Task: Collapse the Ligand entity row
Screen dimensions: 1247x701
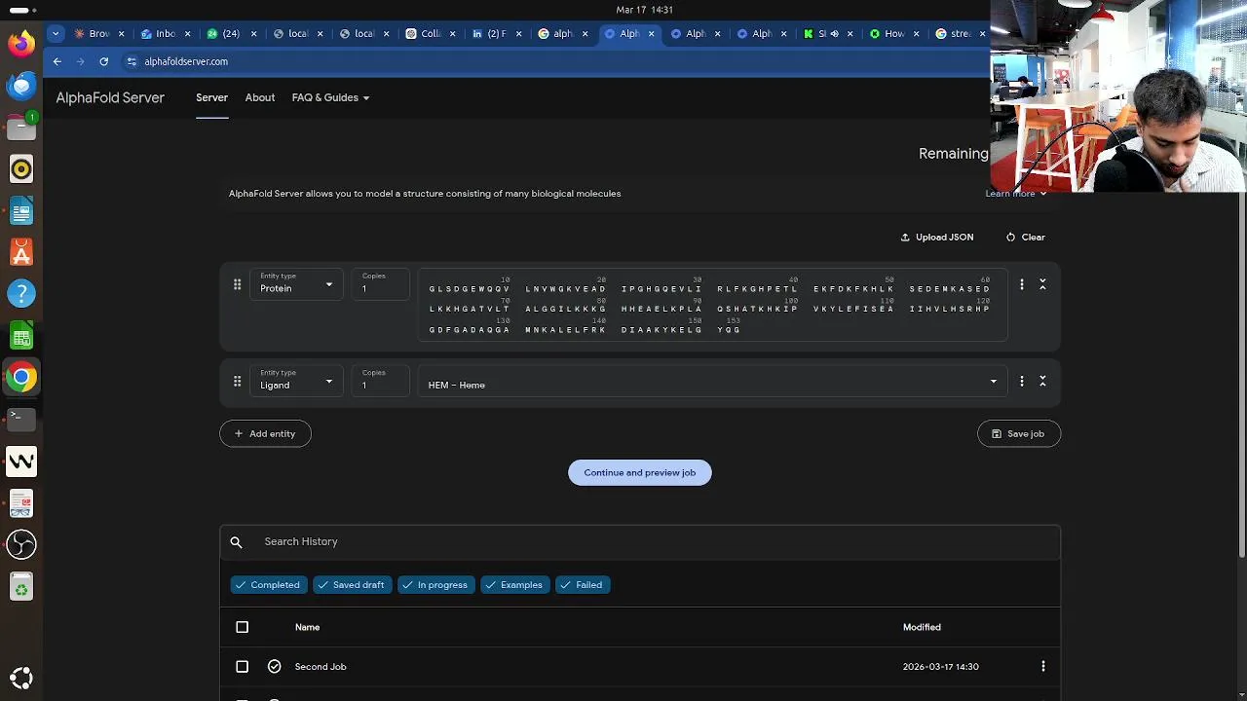Action: coord(1042,381)
